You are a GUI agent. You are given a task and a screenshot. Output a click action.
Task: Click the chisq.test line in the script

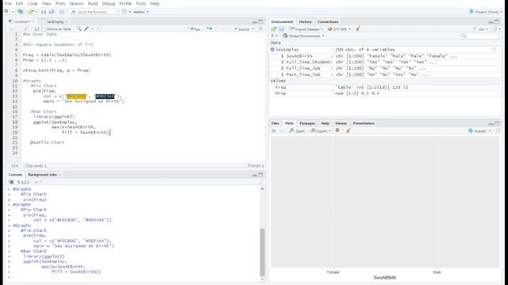click(x=56, y=70)
